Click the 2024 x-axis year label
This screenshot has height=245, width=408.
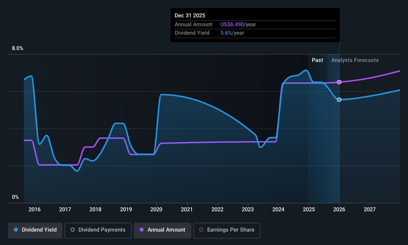278,209
